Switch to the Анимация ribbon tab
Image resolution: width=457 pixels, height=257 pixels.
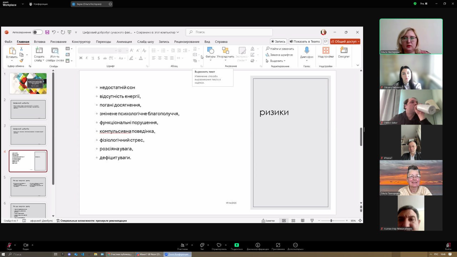pyautogui.click(x=124, y=41)
